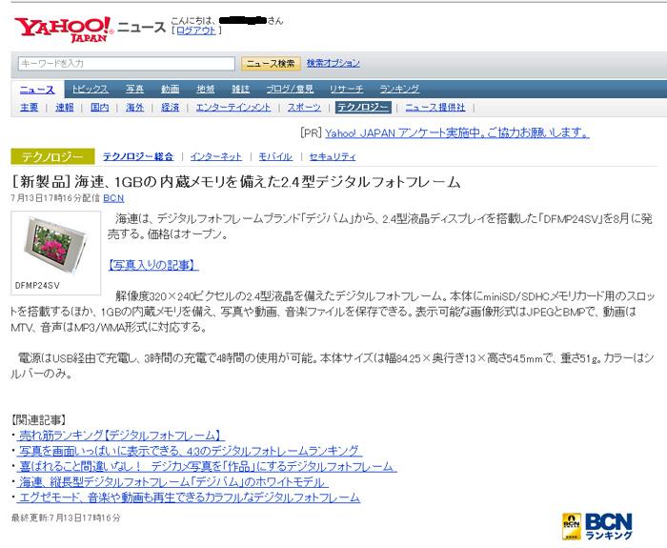Image resolution: width=667 pixels, height=548 pixels.
Task: Open セキュリティ subcategory
Action: coord(333,156)
